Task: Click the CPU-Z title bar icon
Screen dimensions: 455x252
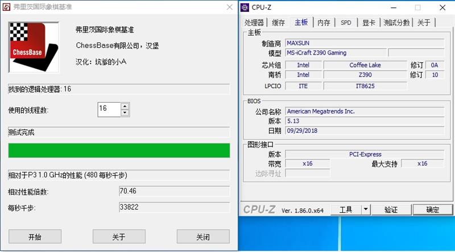Action: pyautogui.click(x=245, y=7)
